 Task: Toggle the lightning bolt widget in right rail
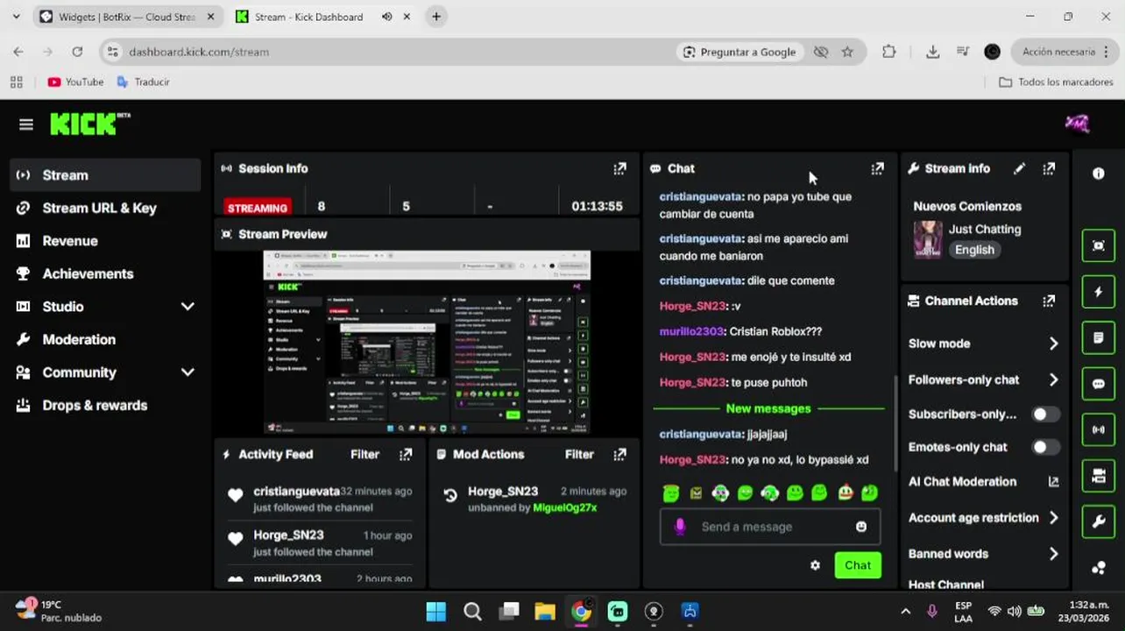(1098, 292)
